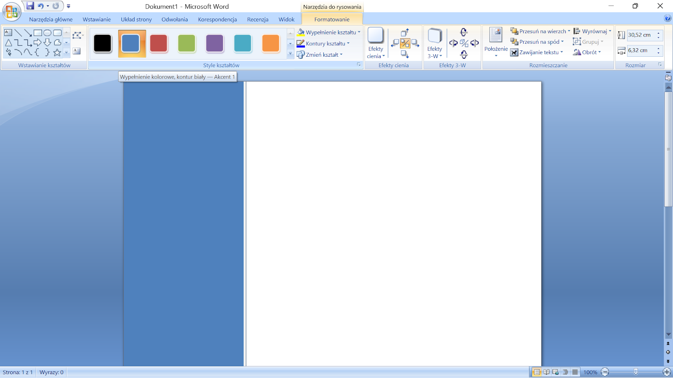Viewport: 673px width, 378px height.
Task: Switch to Układ strony tab
Action: pyautogui.click(x=136, y=19)
